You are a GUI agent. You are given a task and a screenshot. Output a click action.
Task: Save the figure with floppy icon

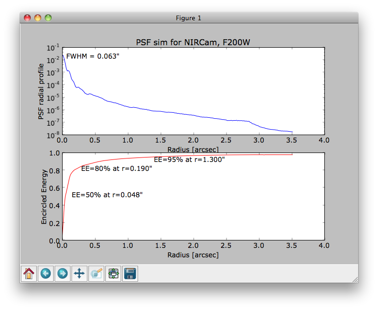(x=130, y=274)
